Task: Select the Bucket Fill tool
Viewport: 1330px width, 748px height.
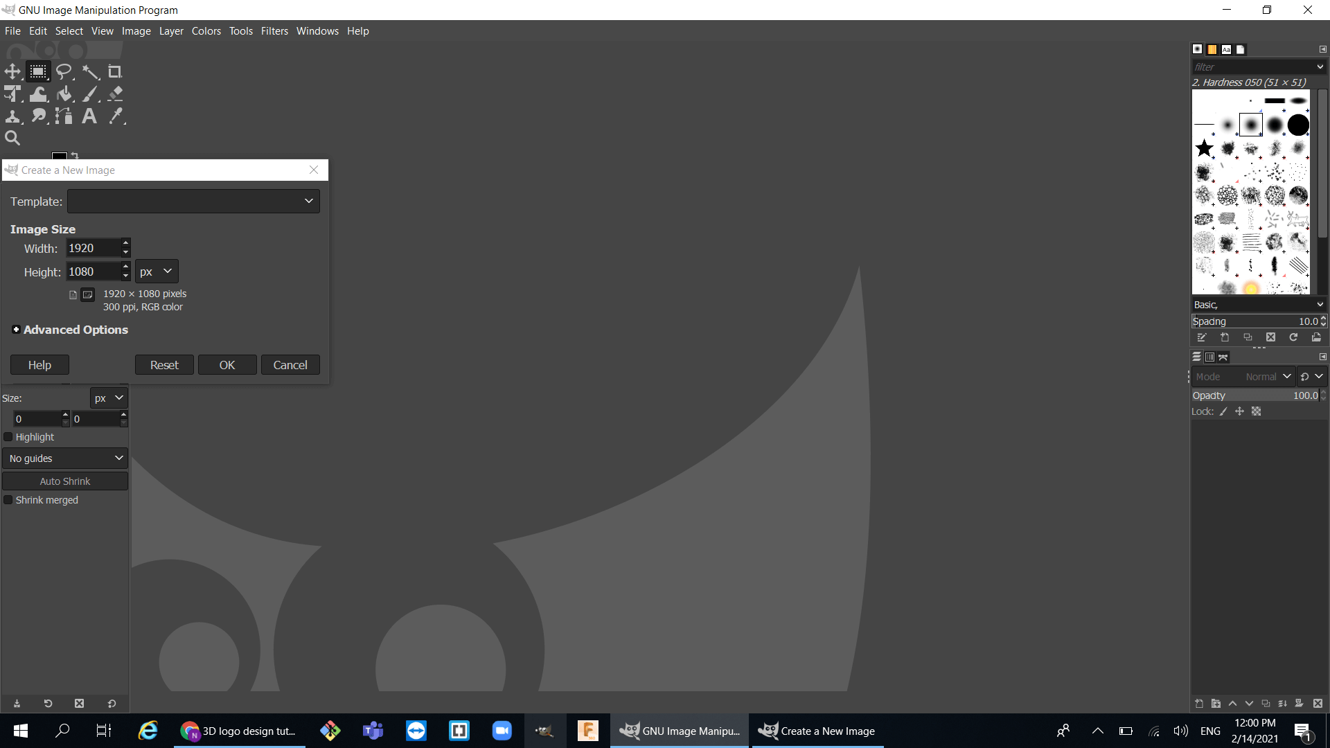Action: (64, 93)
